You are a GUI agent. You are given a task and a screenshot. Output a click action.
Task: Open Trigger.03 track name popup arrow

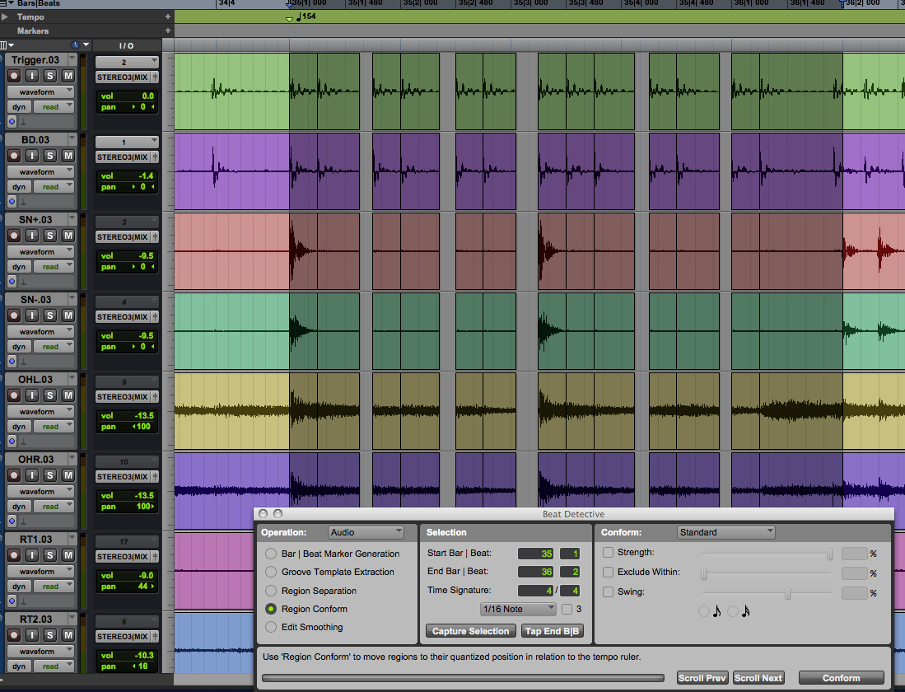(72, 59)
